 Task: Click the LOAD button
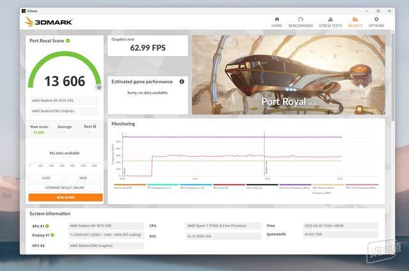pos(46,178)
